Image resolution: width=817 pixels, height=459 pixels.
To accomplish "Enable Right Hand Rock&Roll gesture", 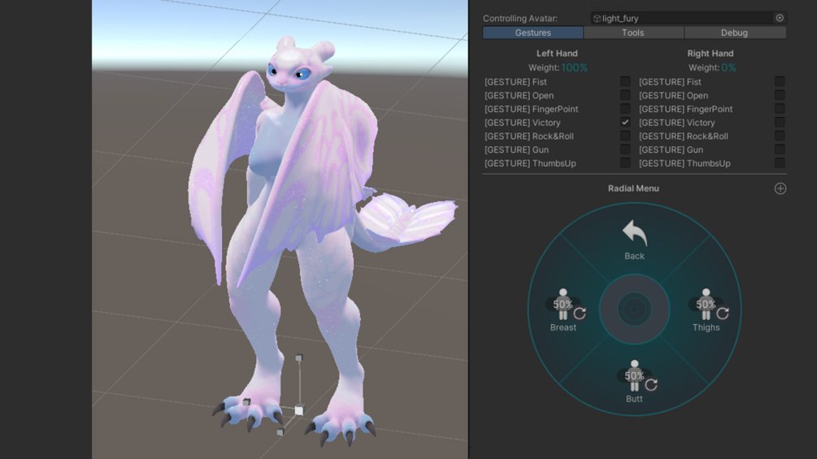I will [780, 136].
